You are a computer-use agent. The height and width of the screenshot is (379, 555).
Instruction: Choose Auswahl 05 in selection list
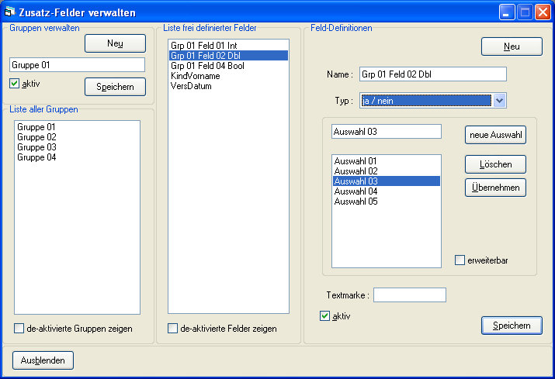pyautogui.click(x=356, y=202)
